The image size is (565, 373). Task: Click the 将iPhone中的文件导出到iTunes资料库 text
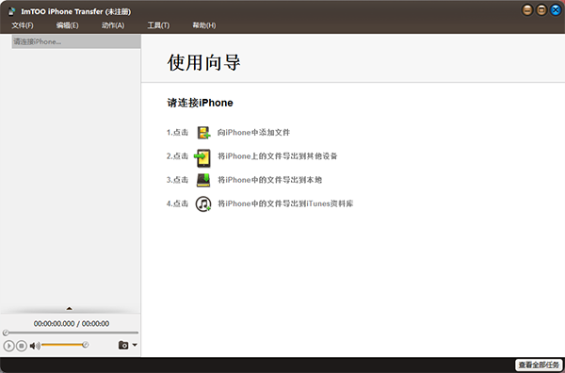(285, 203)
